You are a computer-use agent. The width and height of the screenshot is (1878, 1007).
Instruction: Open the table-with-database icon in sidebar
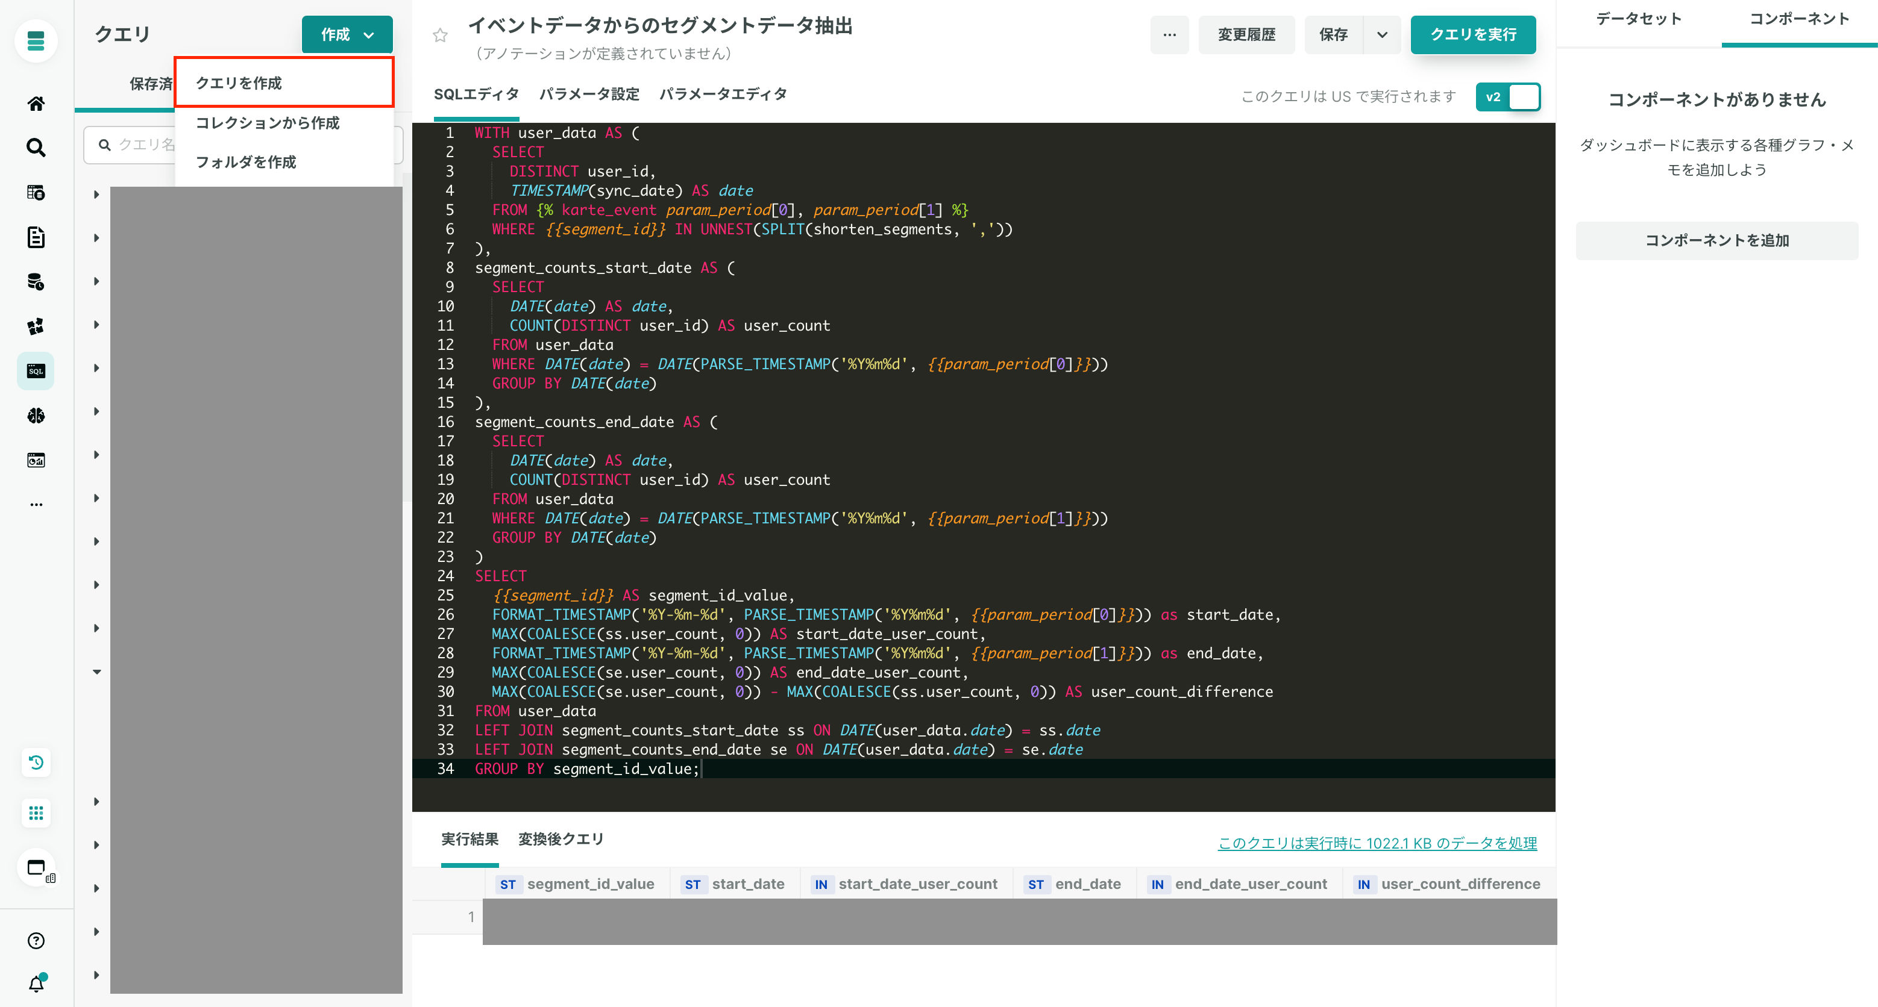tap(36, 192)
